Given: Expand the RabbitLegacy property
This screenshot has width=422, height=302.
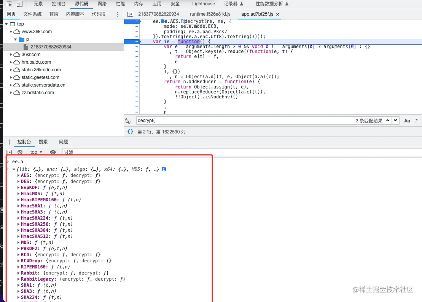Looking at the screenshot, I should pyautogui.click(x=19, y=279).
